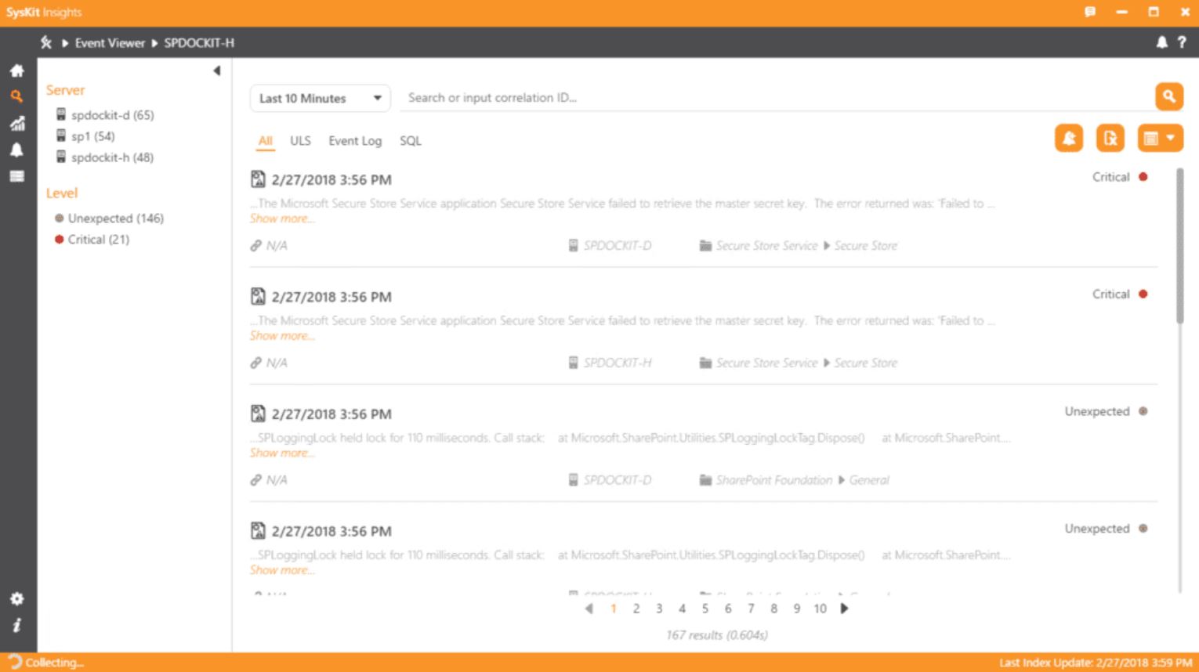
Task: Show more for SPDOCKIT-H Secure Store event
Action: click(282, 336)
